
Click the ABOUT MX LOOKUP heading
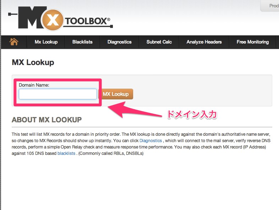(x=46, y=120)
